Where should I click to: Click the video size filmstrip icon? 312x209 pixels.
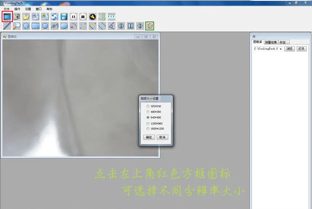[x=7, y=17]
